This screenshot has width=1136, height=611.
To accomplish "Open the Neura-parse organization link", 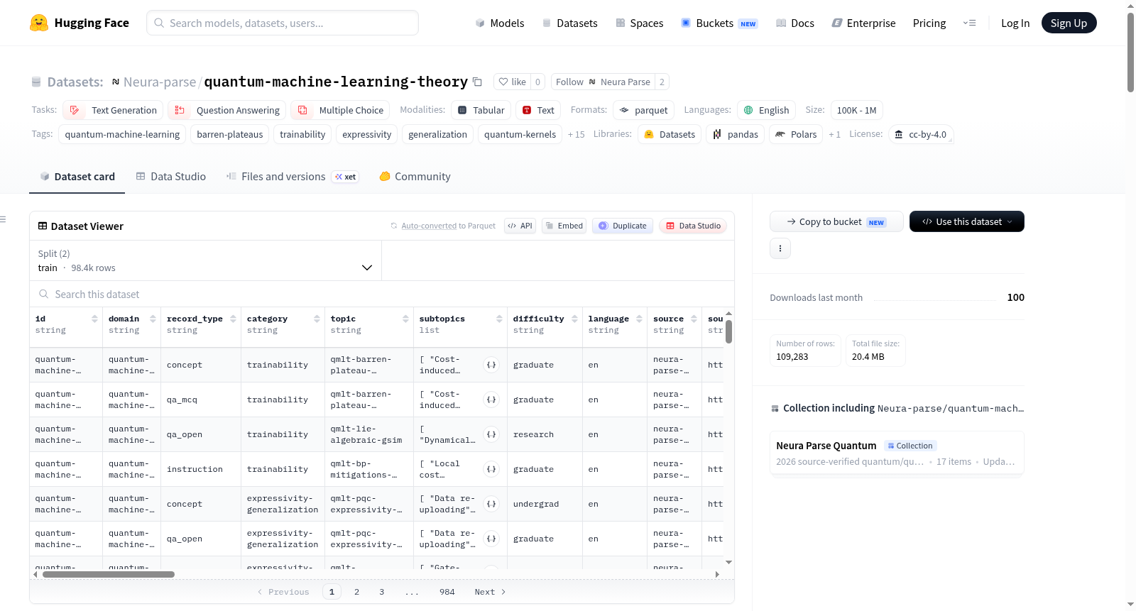I will point(160,82).
